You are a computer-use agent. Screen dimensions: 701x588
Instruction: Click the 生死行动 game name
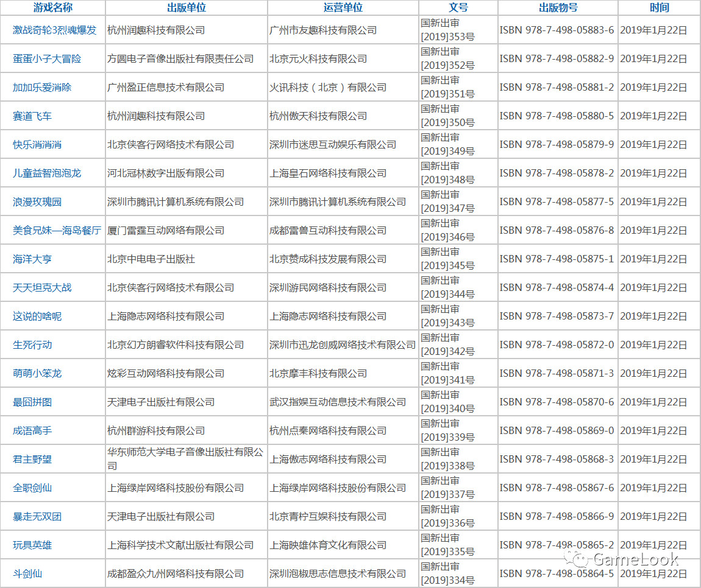(32, 345)
